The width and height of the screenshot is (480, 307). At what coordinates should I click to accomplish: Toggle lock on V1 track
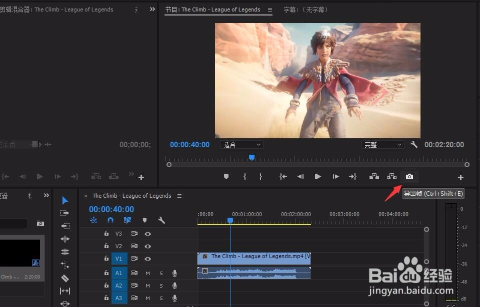[106, 259]
